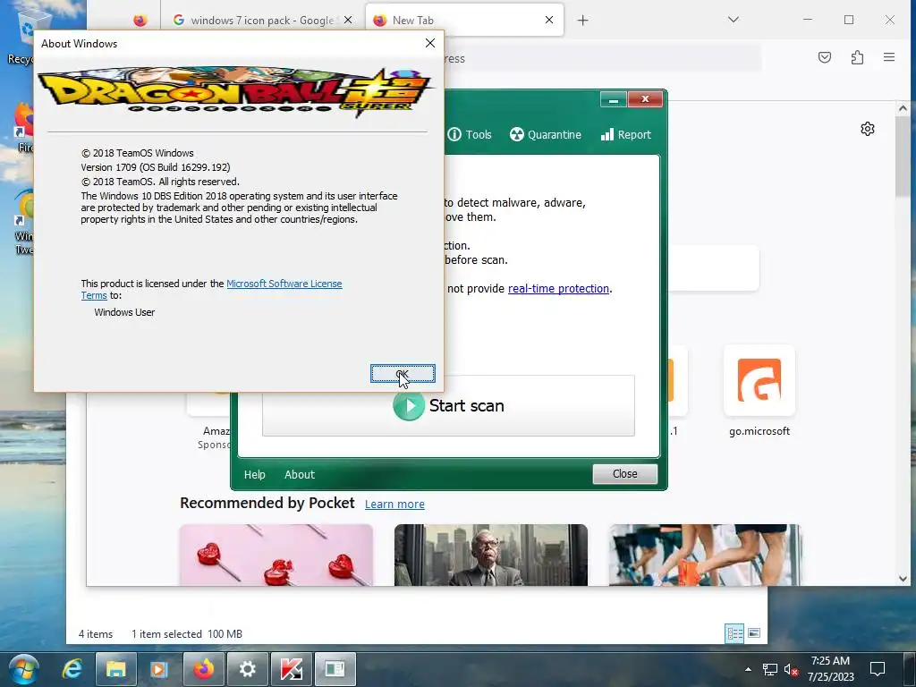Switch Explorer to details view
This screenshot has width=916, height=687.
[x=734, y=633]
